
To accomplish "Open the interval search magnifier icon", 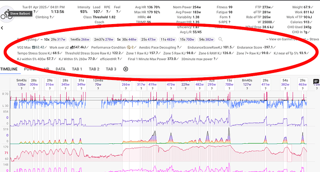I will tap(220, 39).
